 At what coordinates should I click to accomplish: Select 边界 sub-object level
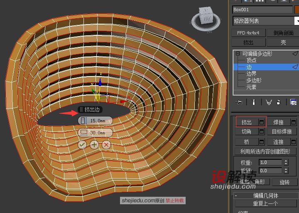click(x=251, y=74)
